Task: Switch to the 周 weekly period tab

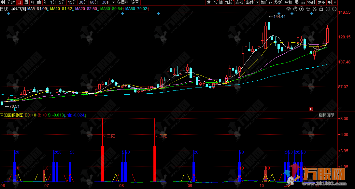Action: pyautogui.click(x=26, y=3)
